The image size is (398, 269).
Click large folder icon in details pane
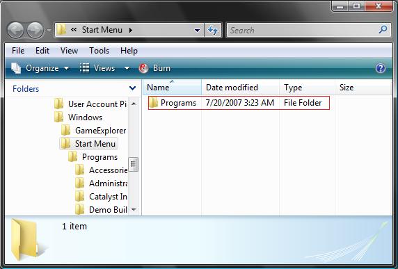point(25,240)
